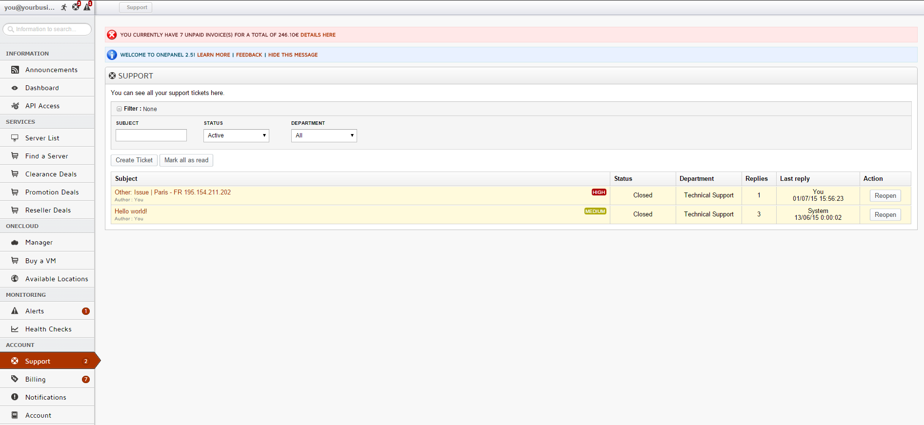Open Announcements via its RSS icon

(x=15, y=70)
